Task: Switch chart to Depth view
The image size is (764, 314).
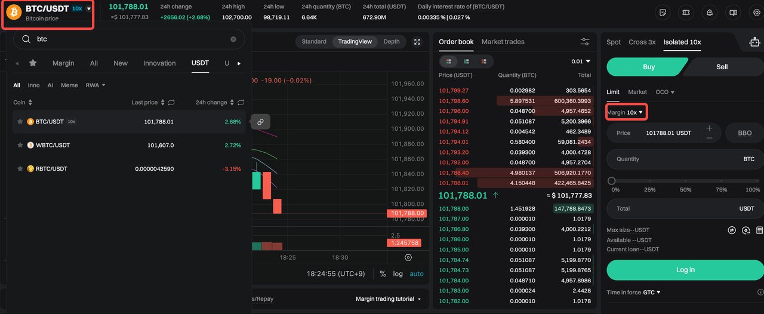Action: (392, 42)
